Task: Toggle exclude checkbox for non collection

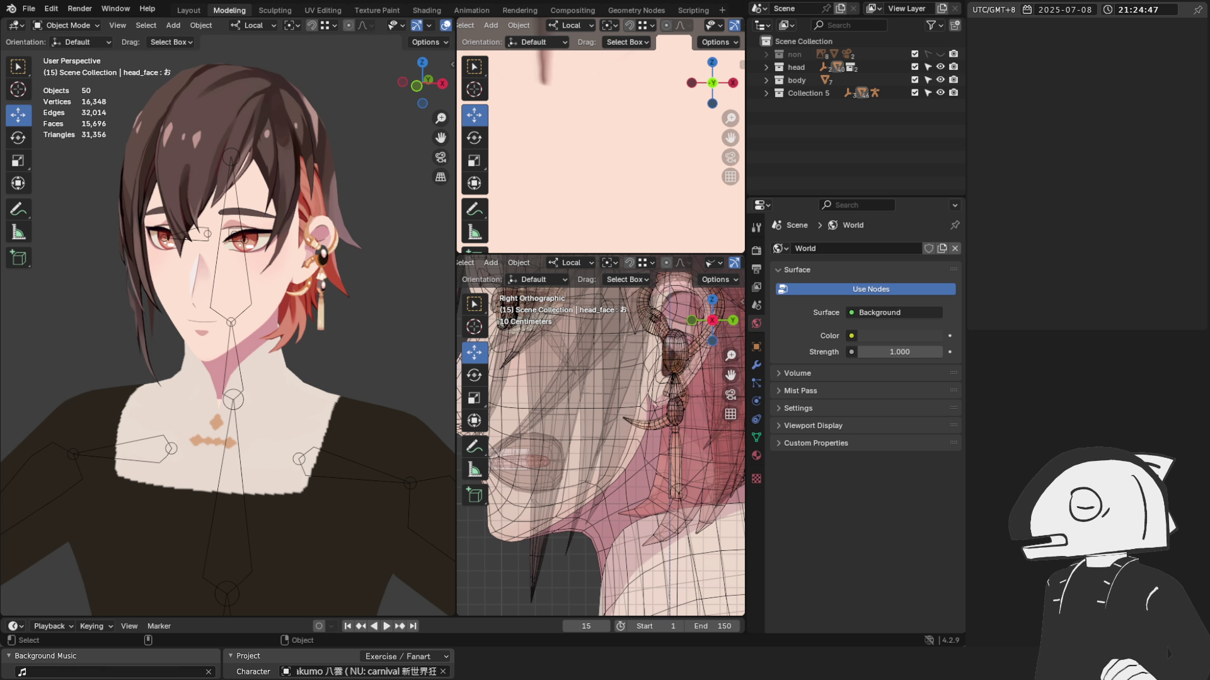Action: (x=915, y=54)
